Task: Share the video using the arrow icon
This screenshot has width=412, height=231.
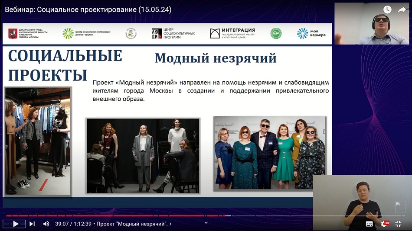Action: [402, 10]
